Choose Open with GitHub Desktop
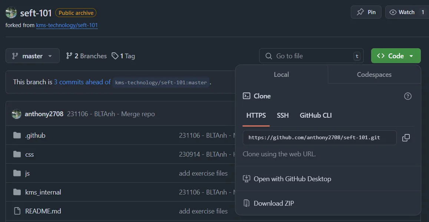 tap(293, 179)
